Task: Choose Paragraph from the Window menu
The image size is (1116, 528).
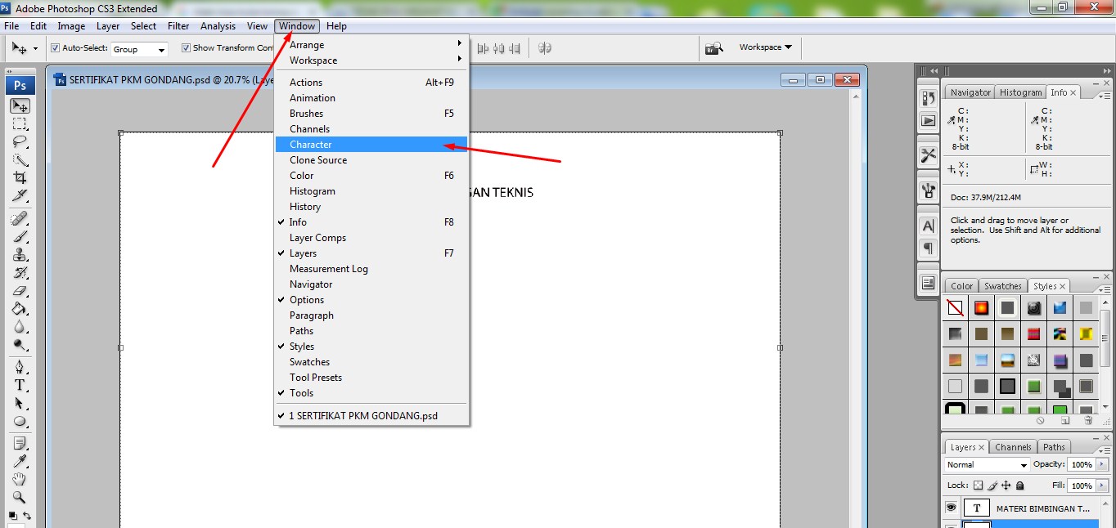Action: coord(371,315)
